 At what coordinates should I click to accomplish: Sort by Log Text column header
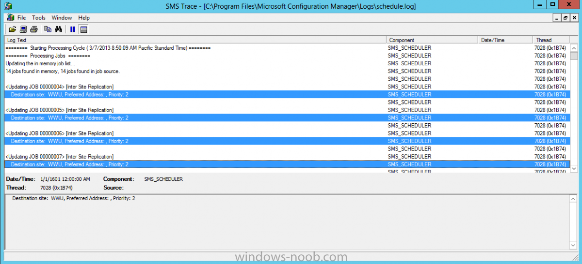coord(195,40)
